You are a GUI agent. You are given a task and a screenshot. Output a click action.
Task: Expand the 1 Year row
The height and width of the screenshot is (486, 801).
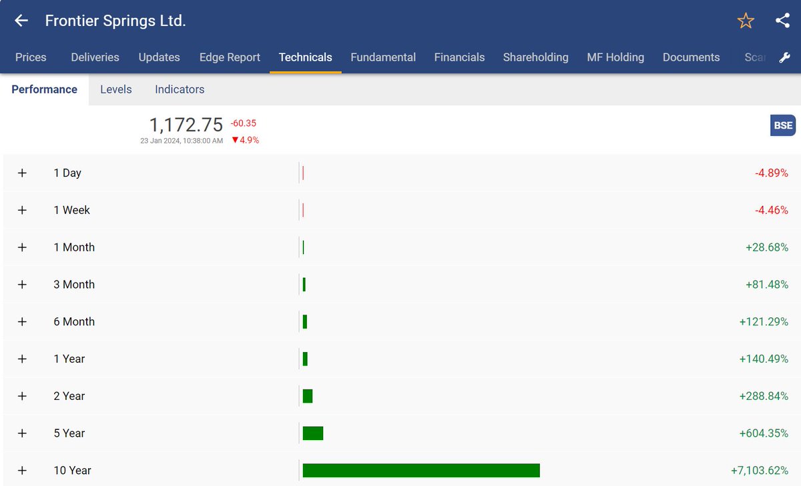pyautogui.click(x=22, y=359)
